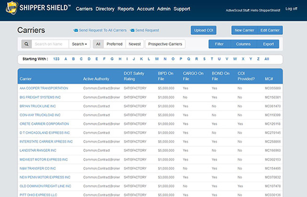Click the Upload COI button
Viewport: 307px width, 197px height.
click(x=204, y=30)
